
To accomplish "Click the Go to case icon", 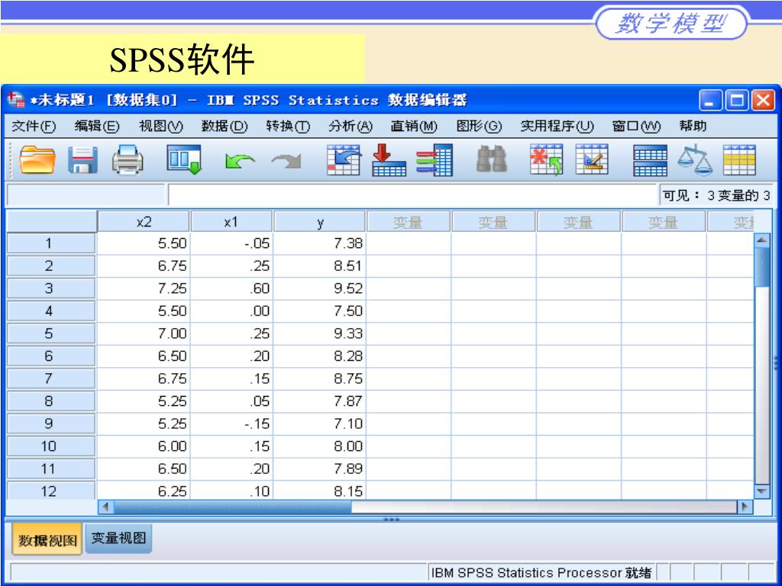I will (x=344, y=160).
